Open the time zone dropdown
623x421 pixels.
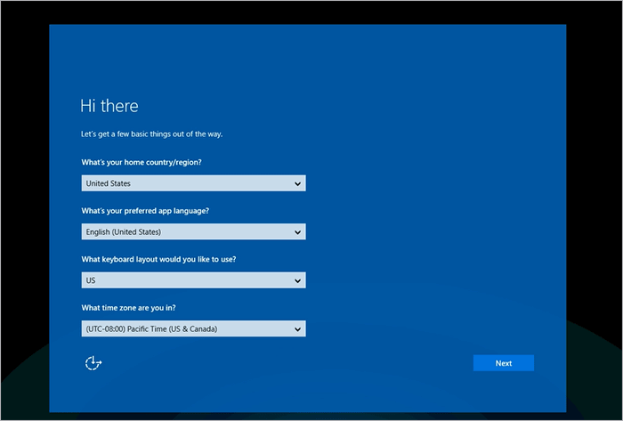[193, 328]
